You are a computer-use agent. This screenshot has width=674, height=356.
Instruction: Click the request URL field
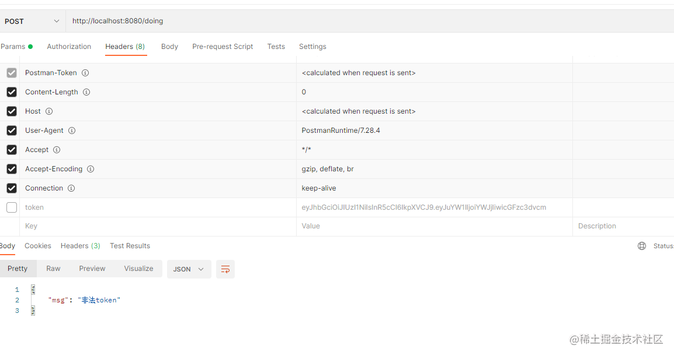point(350,21)
